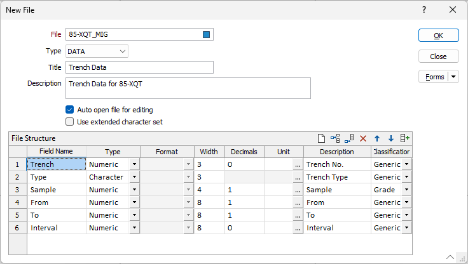Click the Trench No. description cell
Viewport: 468px width, 264px height.
(337, 164)
